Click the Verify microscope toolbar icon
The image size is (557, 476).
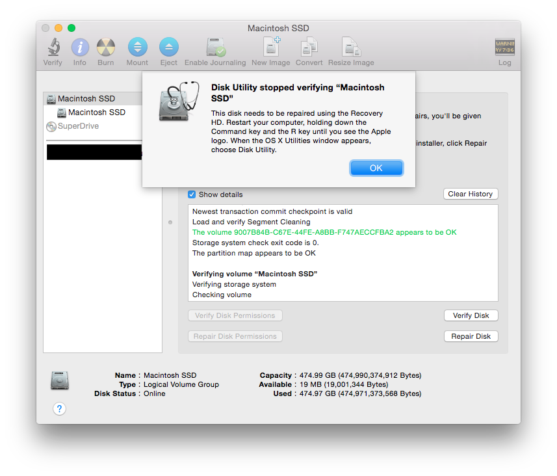coord(53,47)
